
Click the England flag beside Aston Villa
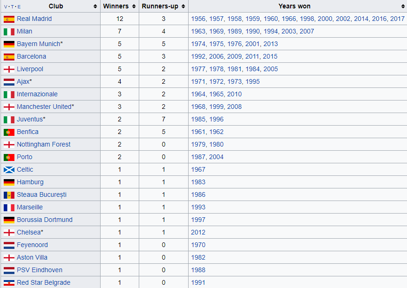(x=9, y=258)
